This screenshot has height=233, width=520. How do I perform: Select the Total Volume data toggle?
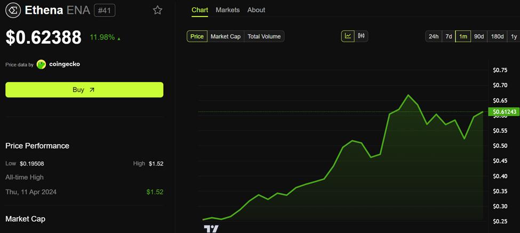[264, 36]
